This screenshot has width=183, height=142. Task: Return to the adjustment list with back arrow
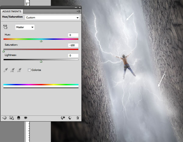click(x=4, y=117)
